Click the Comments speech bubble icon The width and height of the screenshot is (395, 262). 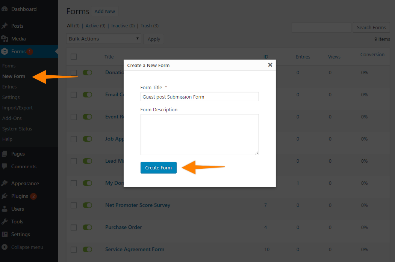click(x=5, y=166)
